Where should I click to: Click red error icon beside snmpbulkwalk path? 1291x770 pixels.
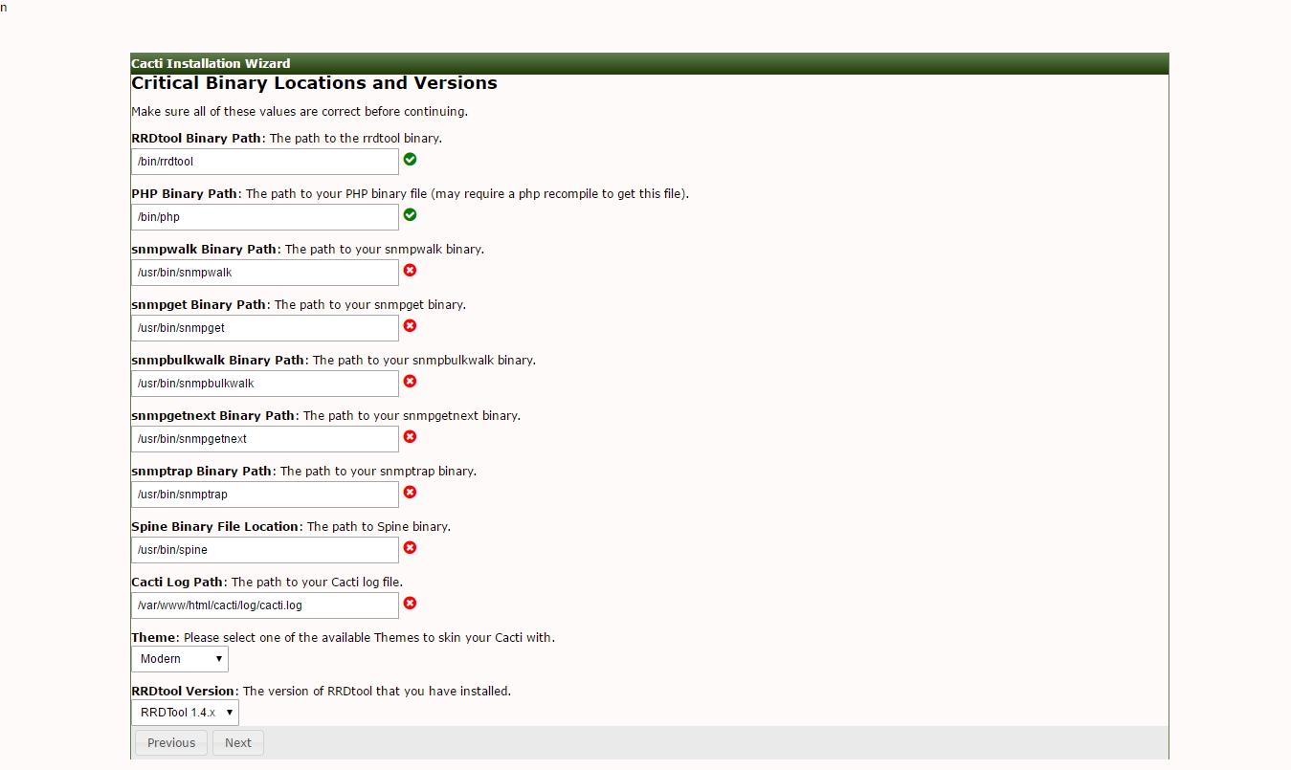410,381
